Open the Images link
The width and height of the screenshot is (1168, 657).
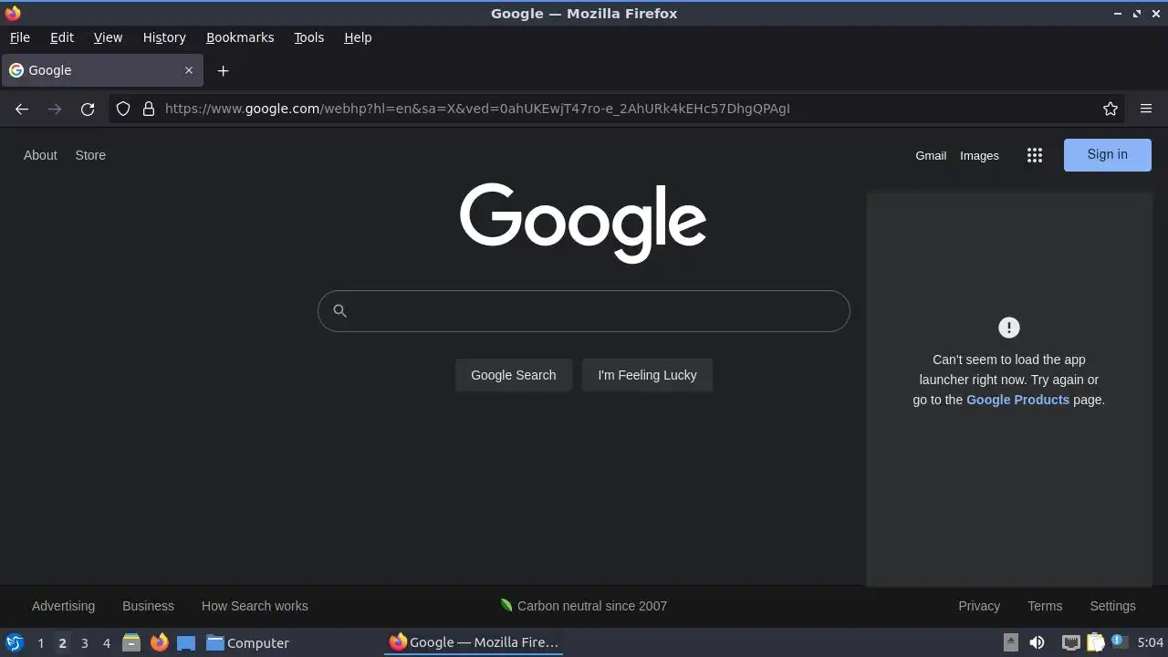pos(979,155)
